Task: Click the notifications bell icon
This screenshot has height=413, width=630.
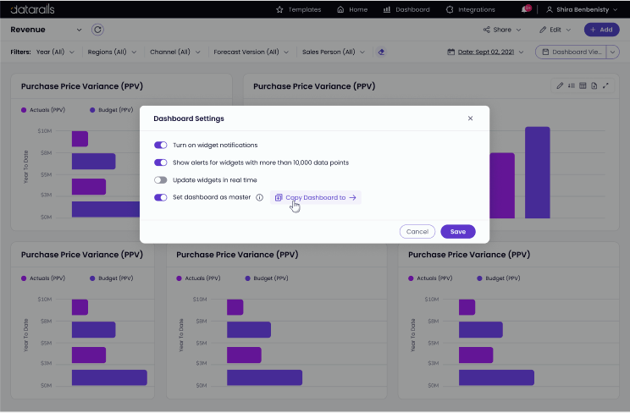Action: (526, 9)
